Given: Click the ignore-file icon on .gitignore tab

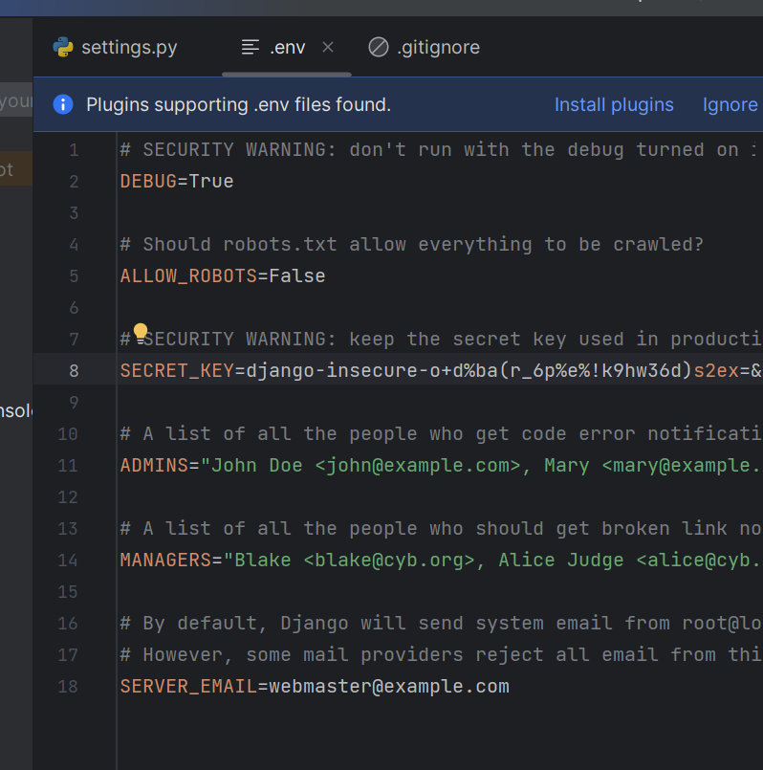Looking at the screenshot, I should click(379, 47).
